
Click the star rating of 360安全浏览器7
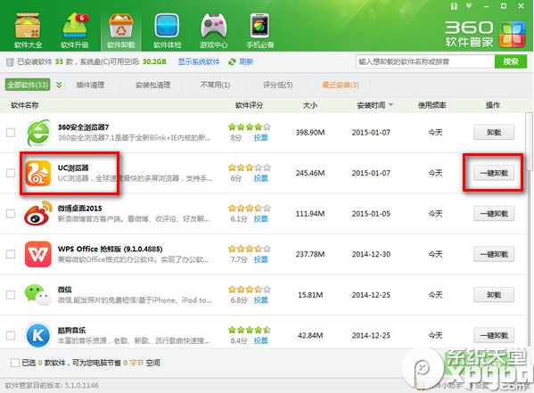pyautogui.click(x=250, y=127)
